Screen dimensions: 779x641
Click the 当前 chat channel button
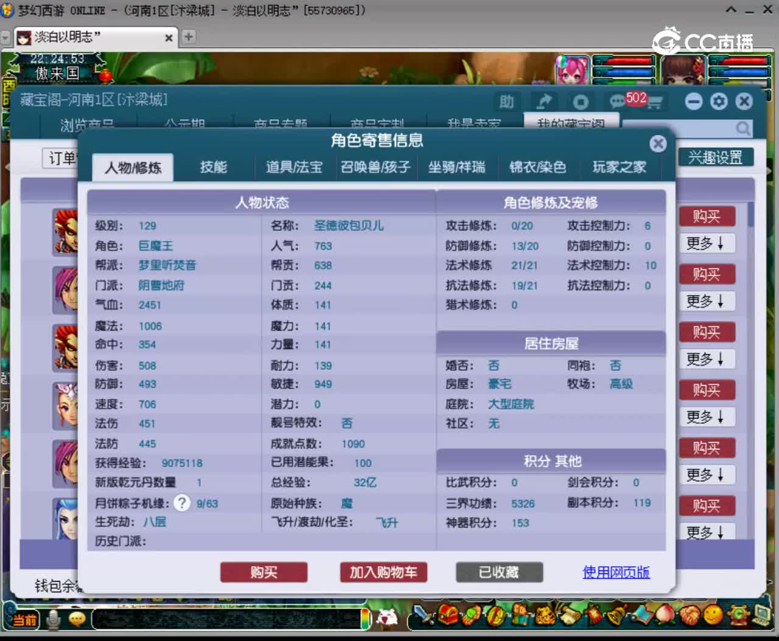coord(24,620)
